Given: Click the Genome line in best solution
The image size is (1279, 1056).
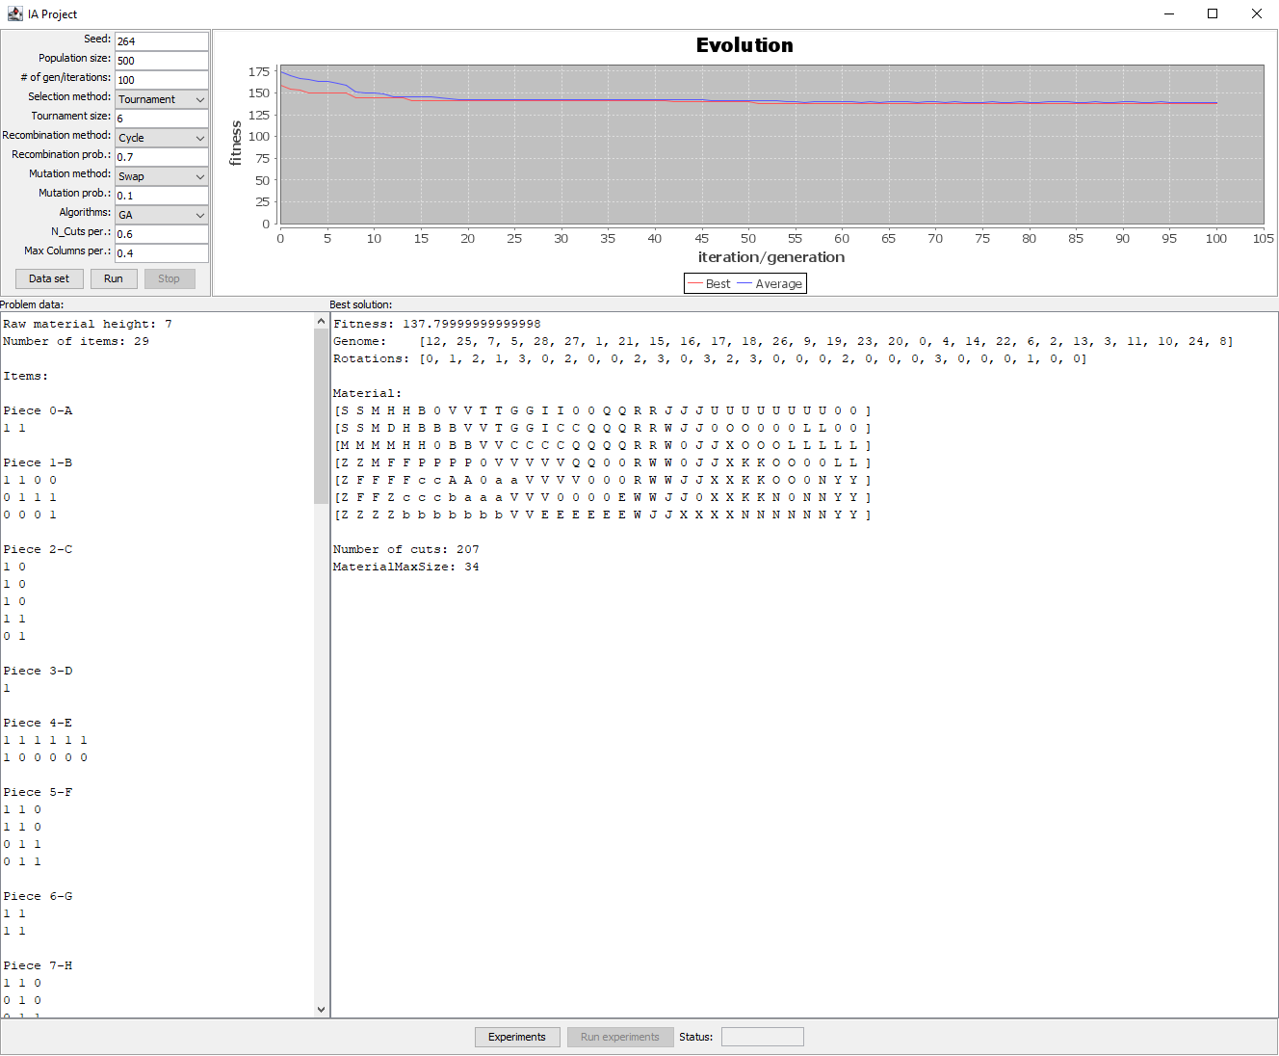Looking at the screenshot, I should [783, 341].
